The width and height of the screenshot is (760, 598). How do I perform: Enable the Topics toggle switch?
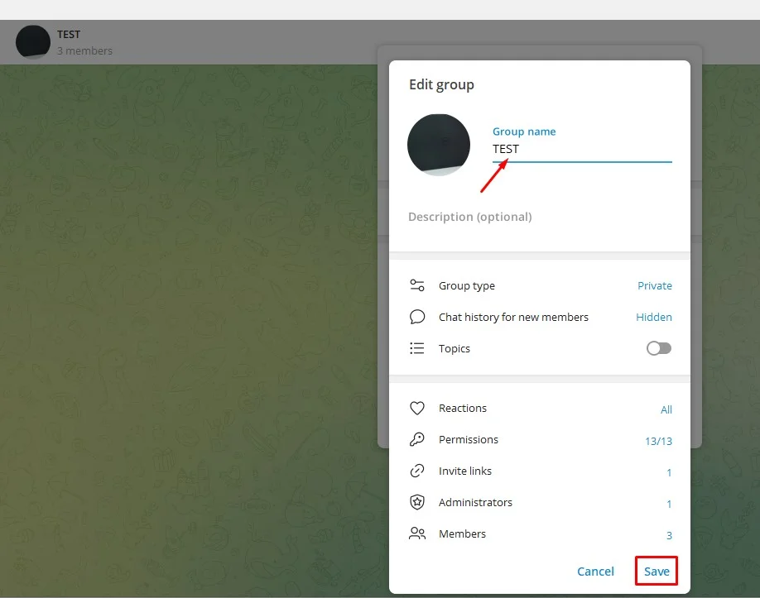pyautogui.click(x=658, y=348)
